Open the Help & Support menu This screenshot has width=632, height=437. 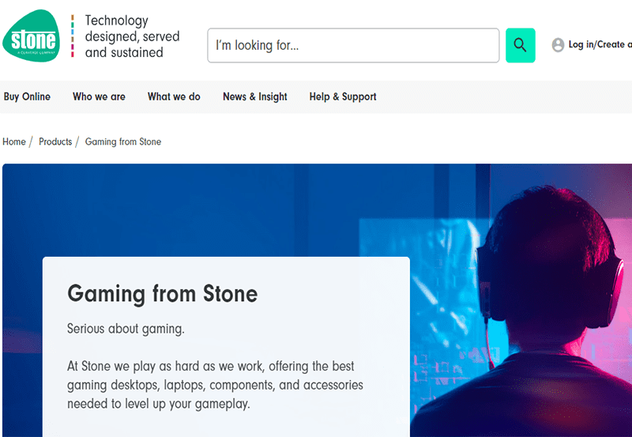(x=343, y=96)
